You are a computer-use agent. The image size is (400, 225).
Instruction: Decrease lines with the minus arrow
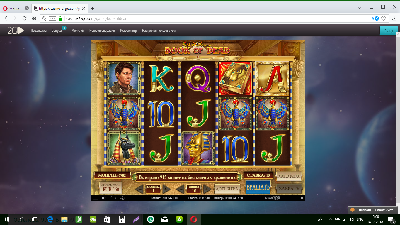181,189
